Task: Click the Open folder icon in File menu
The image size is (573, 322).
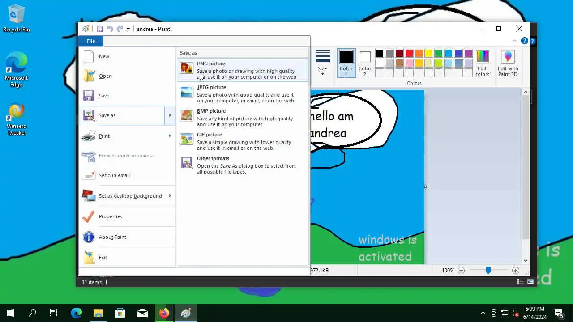Action: [89, 76]
